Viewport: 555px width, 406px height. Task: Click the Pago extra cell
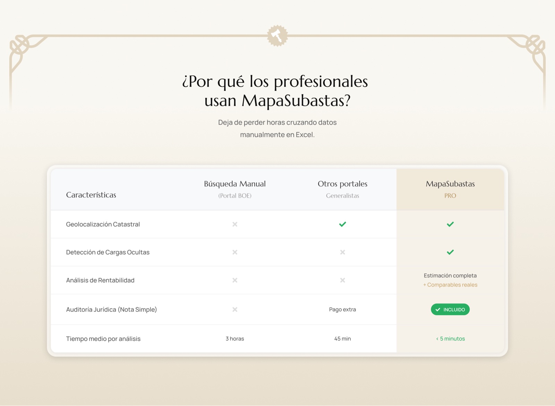pyautogui.click(x=342, y=309)
